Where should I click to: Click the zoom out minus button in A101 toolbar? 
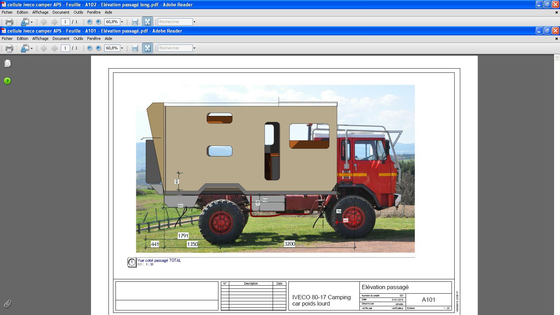(x=90, y=48)
